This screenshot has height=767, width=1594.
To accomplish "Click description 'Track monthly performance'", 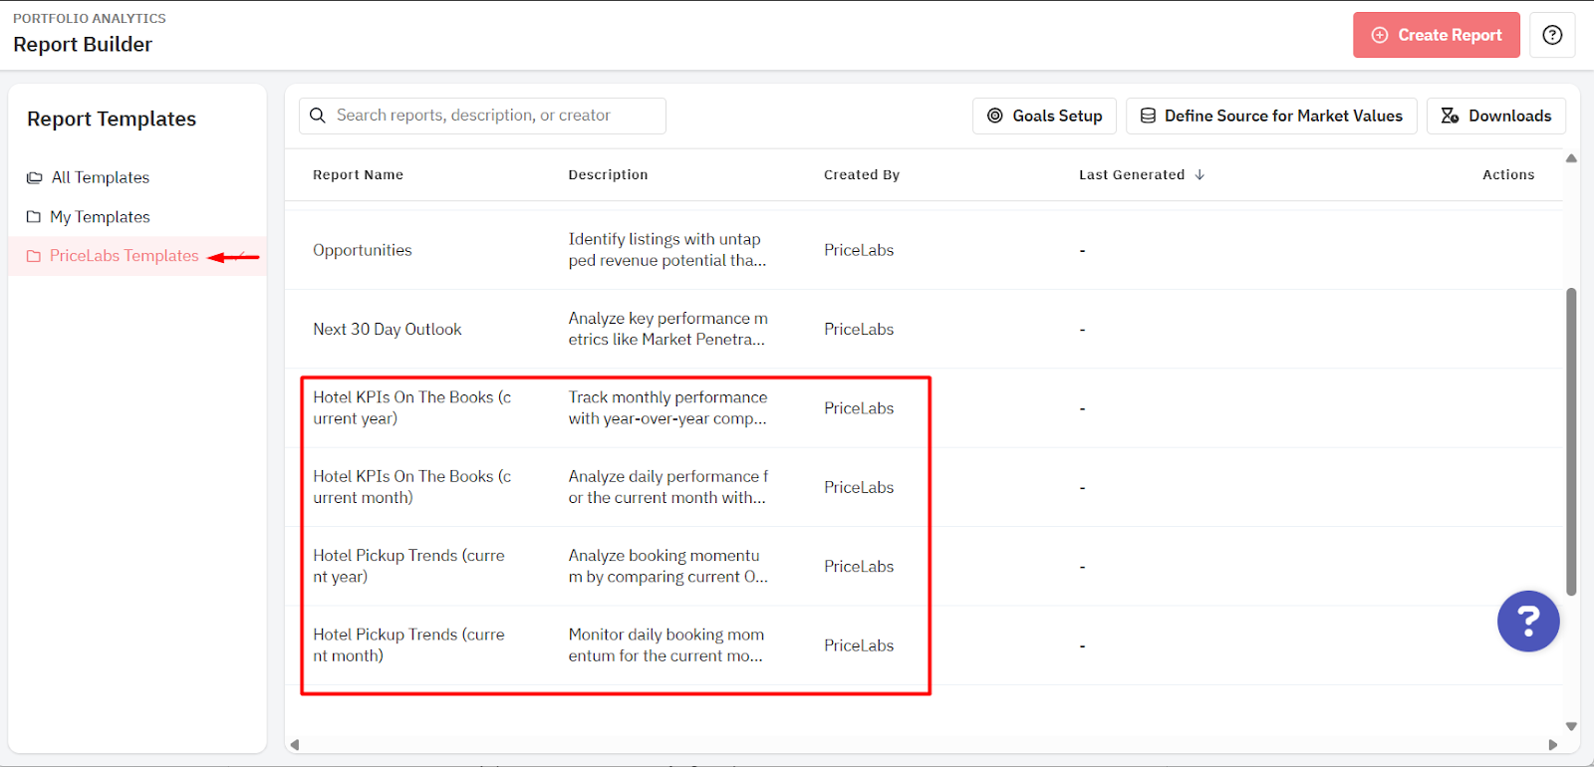I will (667, 407).
